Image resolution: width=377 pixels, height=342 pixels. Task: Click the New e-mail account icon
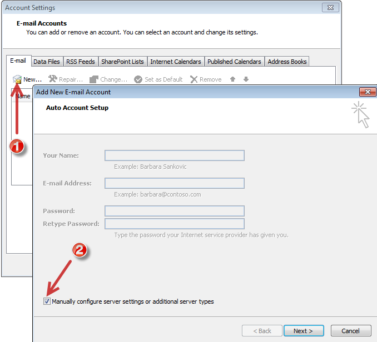tap(17, 79)
